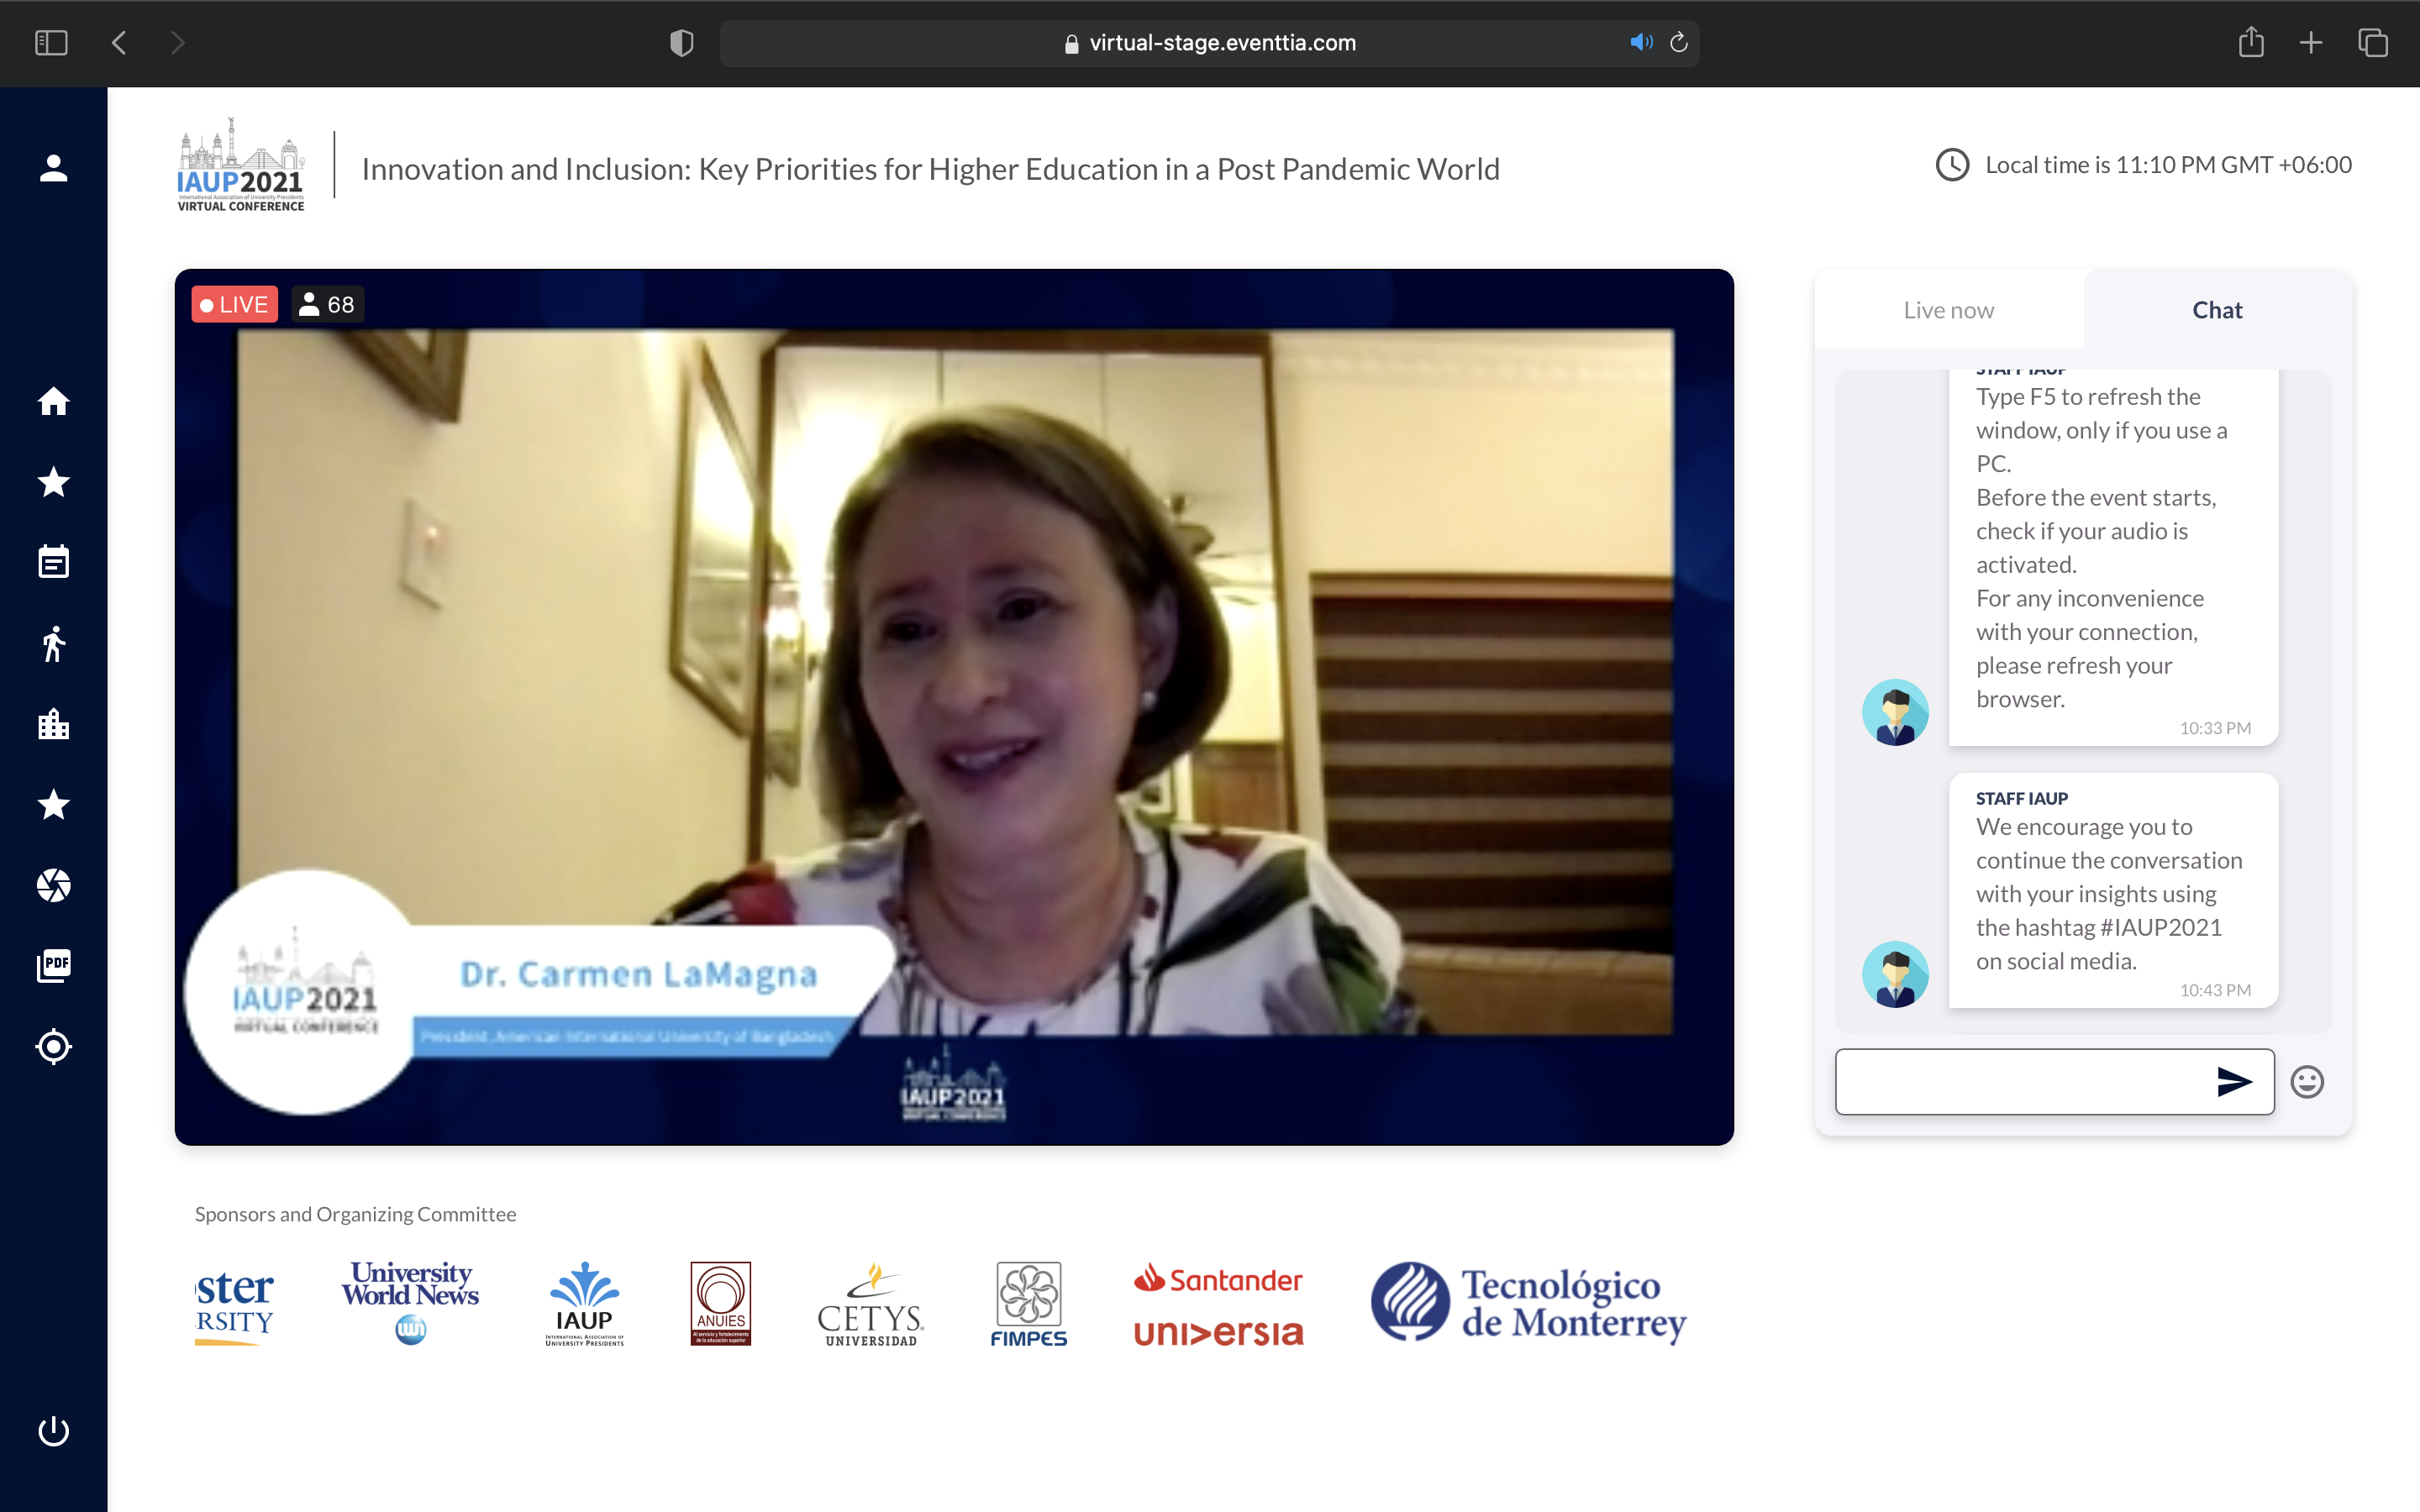Mute the tab audio speaker icon
Screen dimensions: 2420x1512
[1640, 42]
